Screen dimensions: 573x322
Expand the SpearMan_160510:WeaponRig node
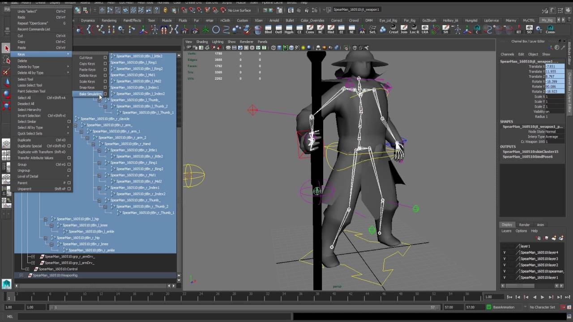click(21, 275)
